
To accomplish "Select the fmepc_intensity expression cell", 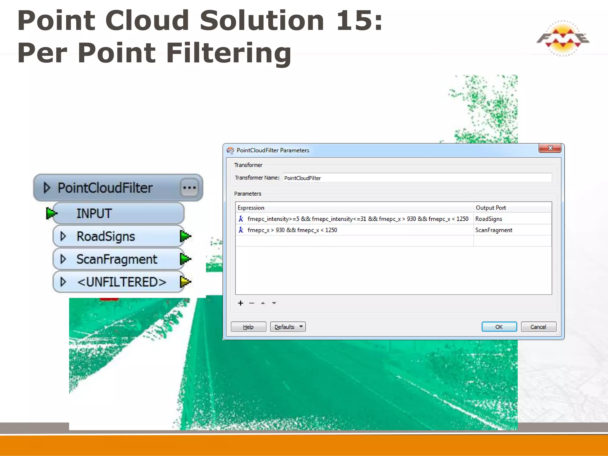I will [354, 219].
